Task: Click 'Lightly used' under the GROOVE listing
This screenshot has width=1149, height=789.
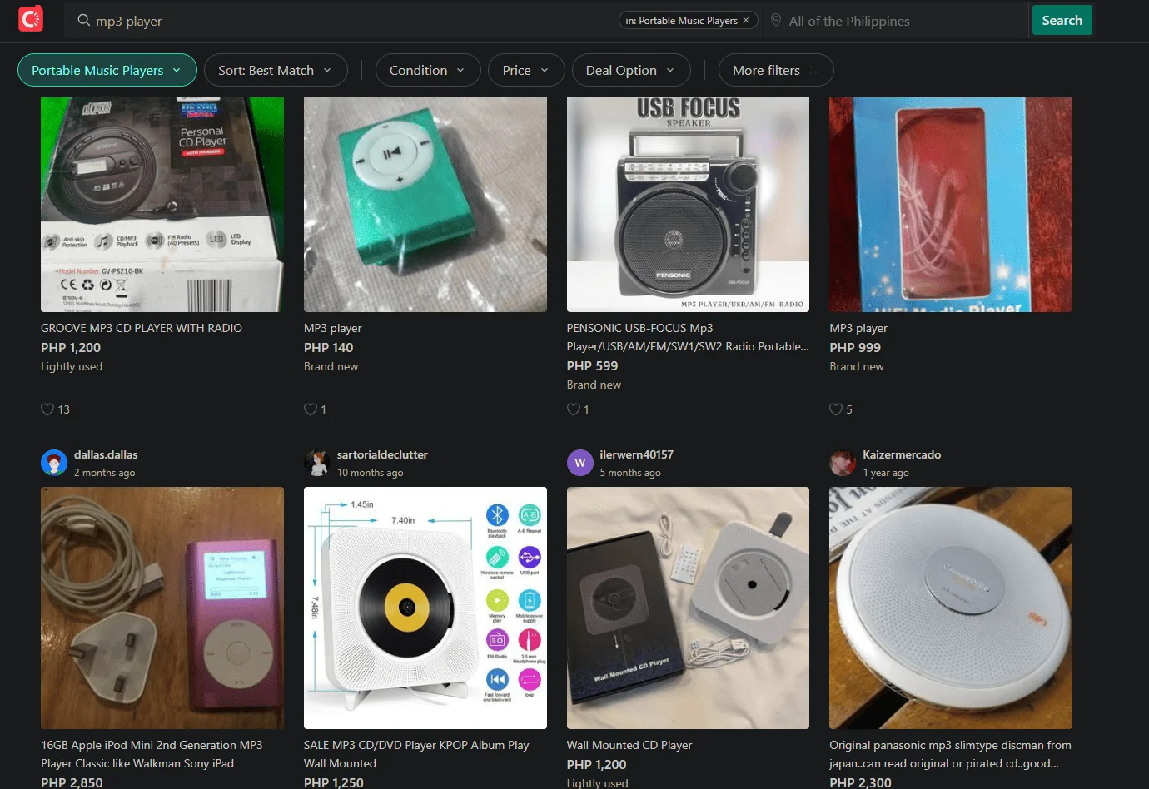Action: [72, 366]
